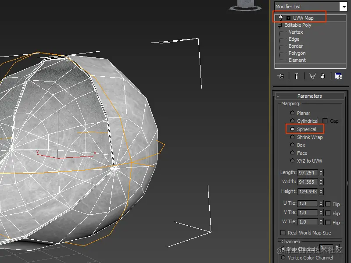The width and height of the screenshot is (351, 263).
Task: Select Box mapping
Action: coord(292,145)
